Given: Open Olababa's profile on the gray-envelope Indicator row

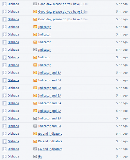Looking at the screenshot, I should 13,50.
